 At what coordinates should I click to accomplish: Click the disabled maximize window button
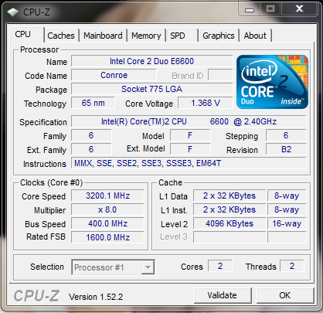[270, 9]
